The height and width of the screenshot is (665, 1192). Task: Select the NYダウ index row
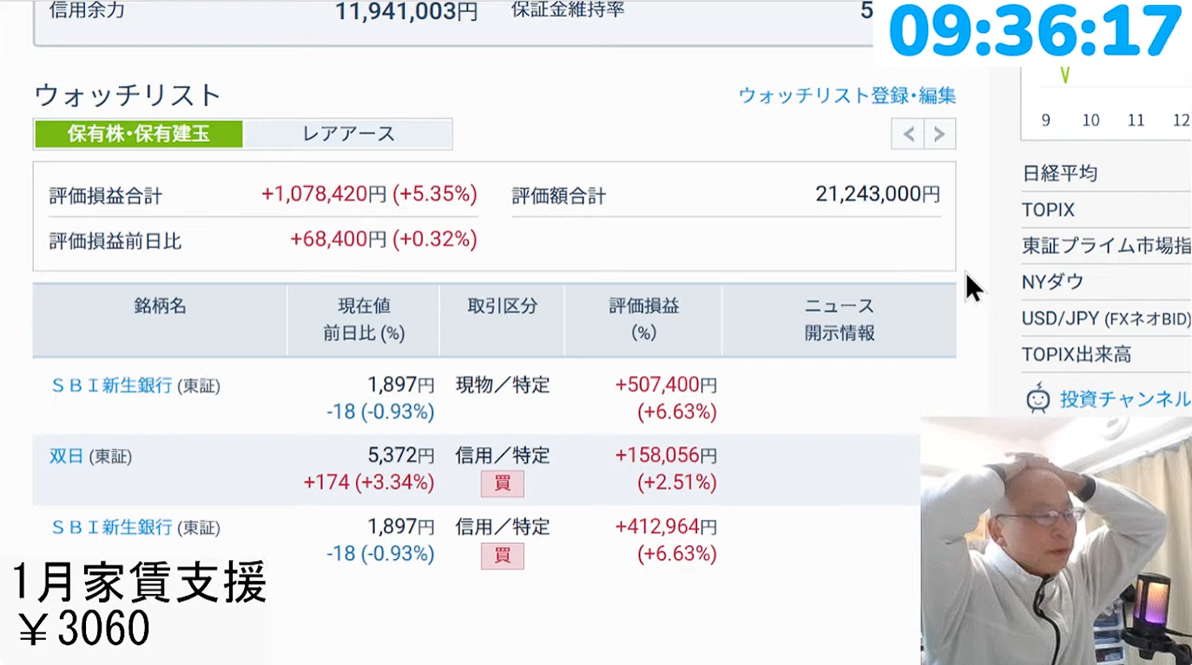[x=1053, y=282]
